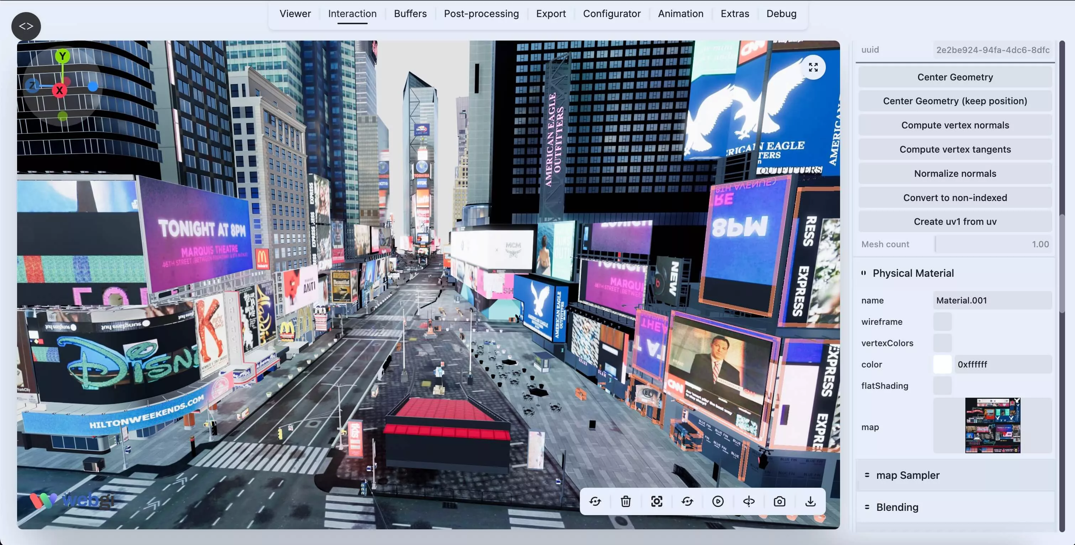This screenshot has width=1075, height=545.
Task: Toggle vertexColors on the material
Action: pos(943,343)
